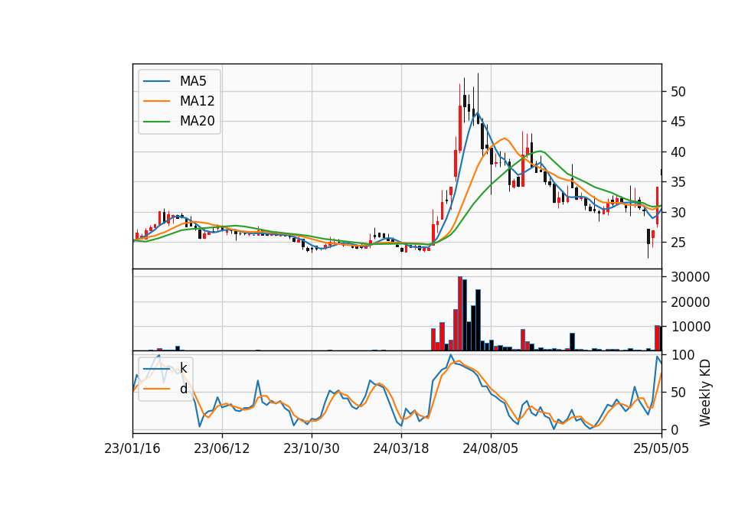
Task: Click the KD axis value 0
Action: pos(674,429)
